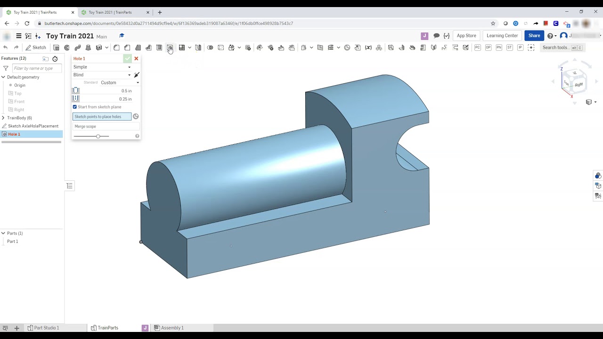Image resolution: width=603 pixels, height=339 pixels.
Task: Click the PN custom feature icon
Action: [499, 48]
